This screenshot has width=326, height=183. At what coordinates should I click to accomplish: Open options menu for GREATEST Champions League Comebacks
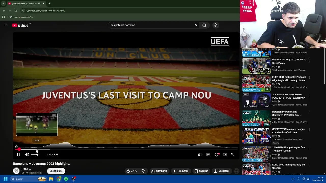pyautogui.click(x=309, y=130)
